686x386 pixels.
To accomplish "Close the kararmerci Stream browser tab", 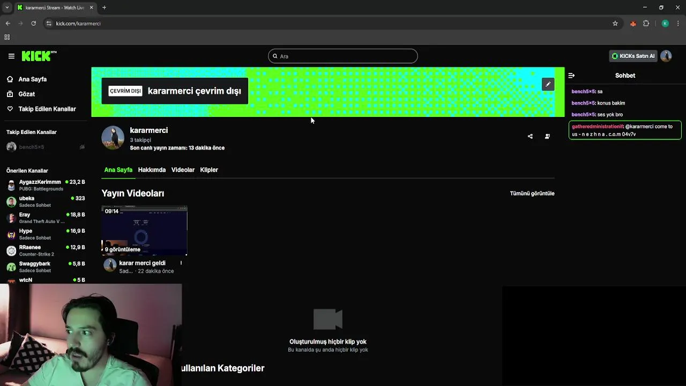I will (x=92, y=8).
